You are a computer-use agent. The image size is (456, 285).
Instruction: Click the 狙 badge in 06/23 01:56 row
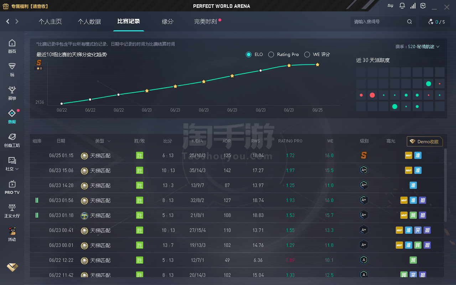pyautogui.click(x=423, y=200)
